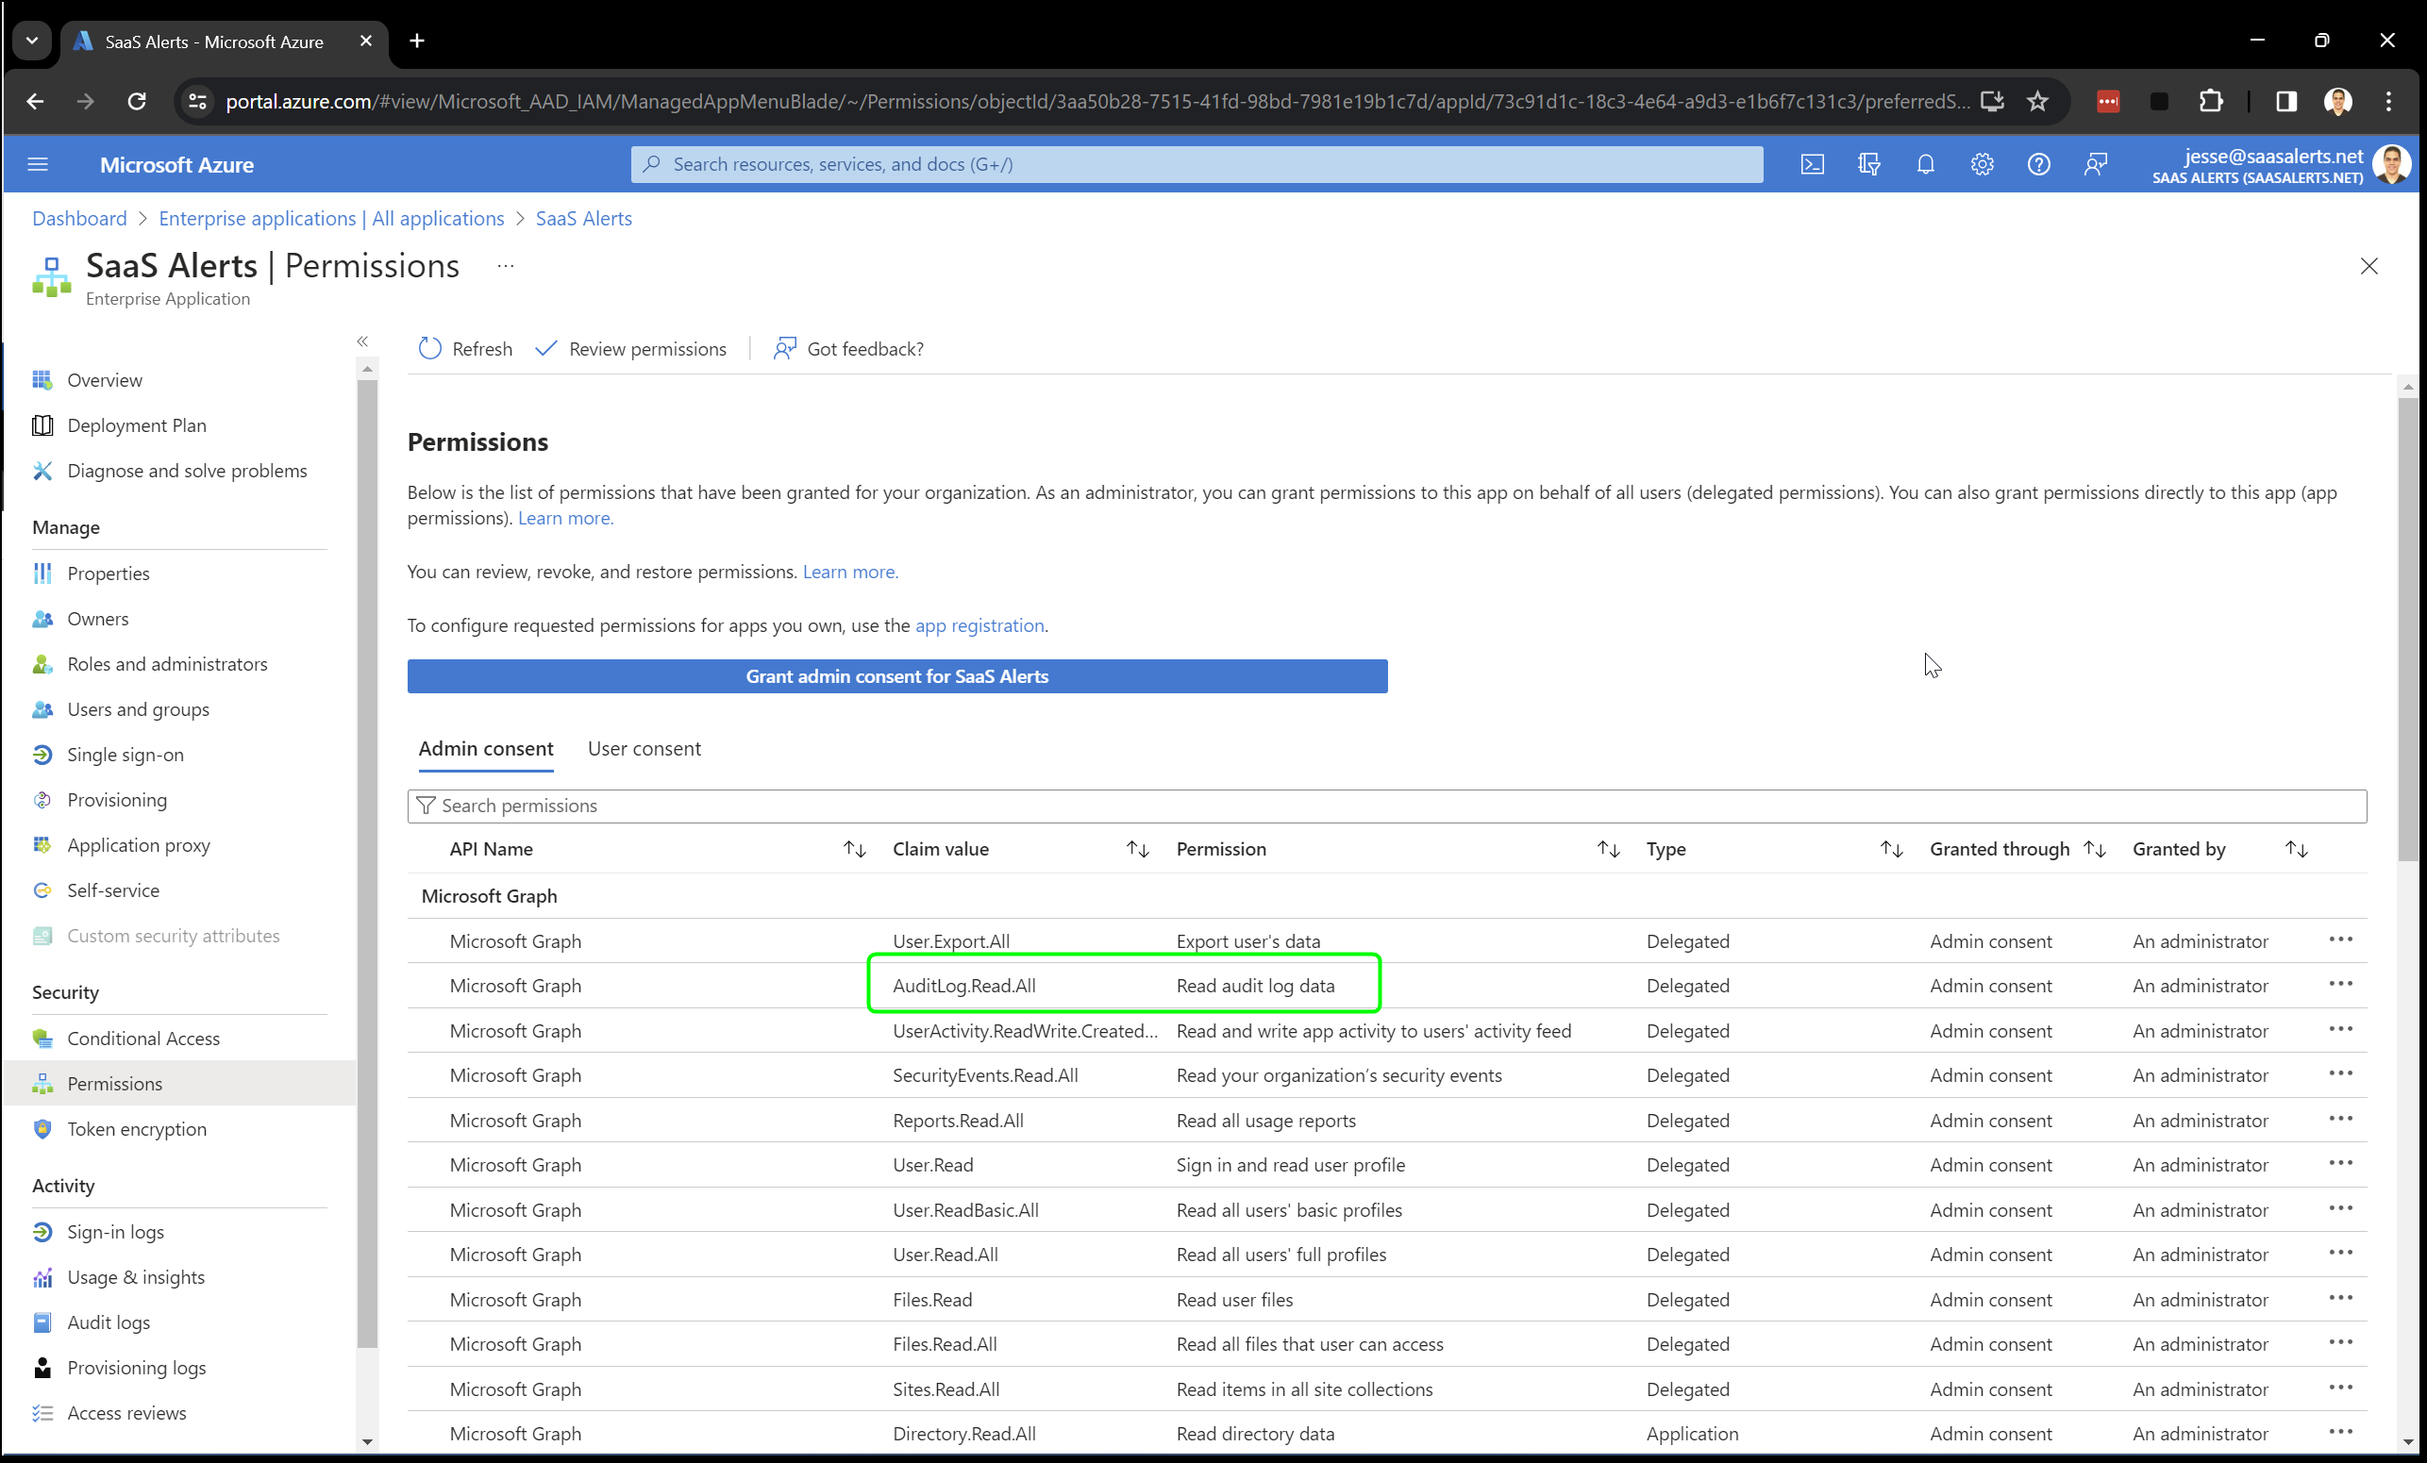
Task: Open the Help menu icon
Action: [2038, 164]
